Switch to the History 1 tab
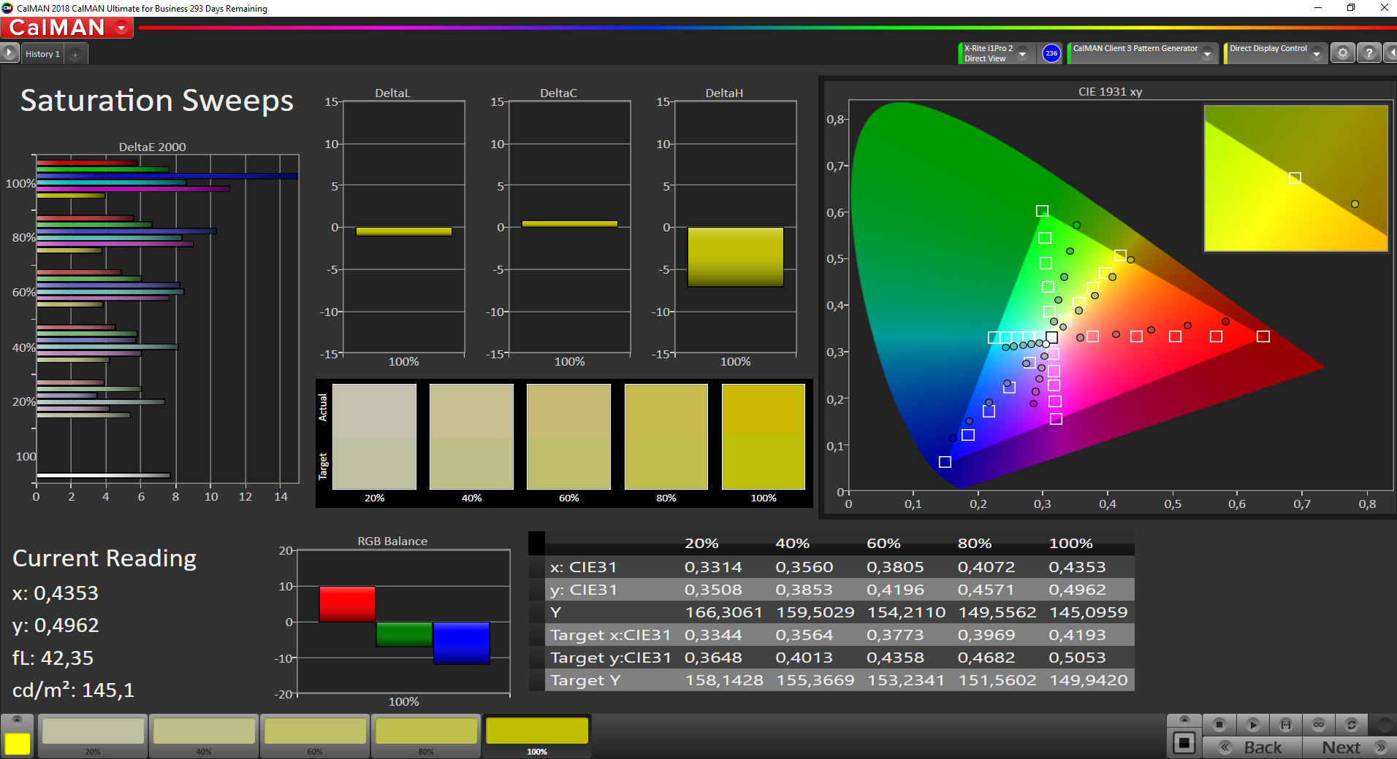 (x=42, y=54)
